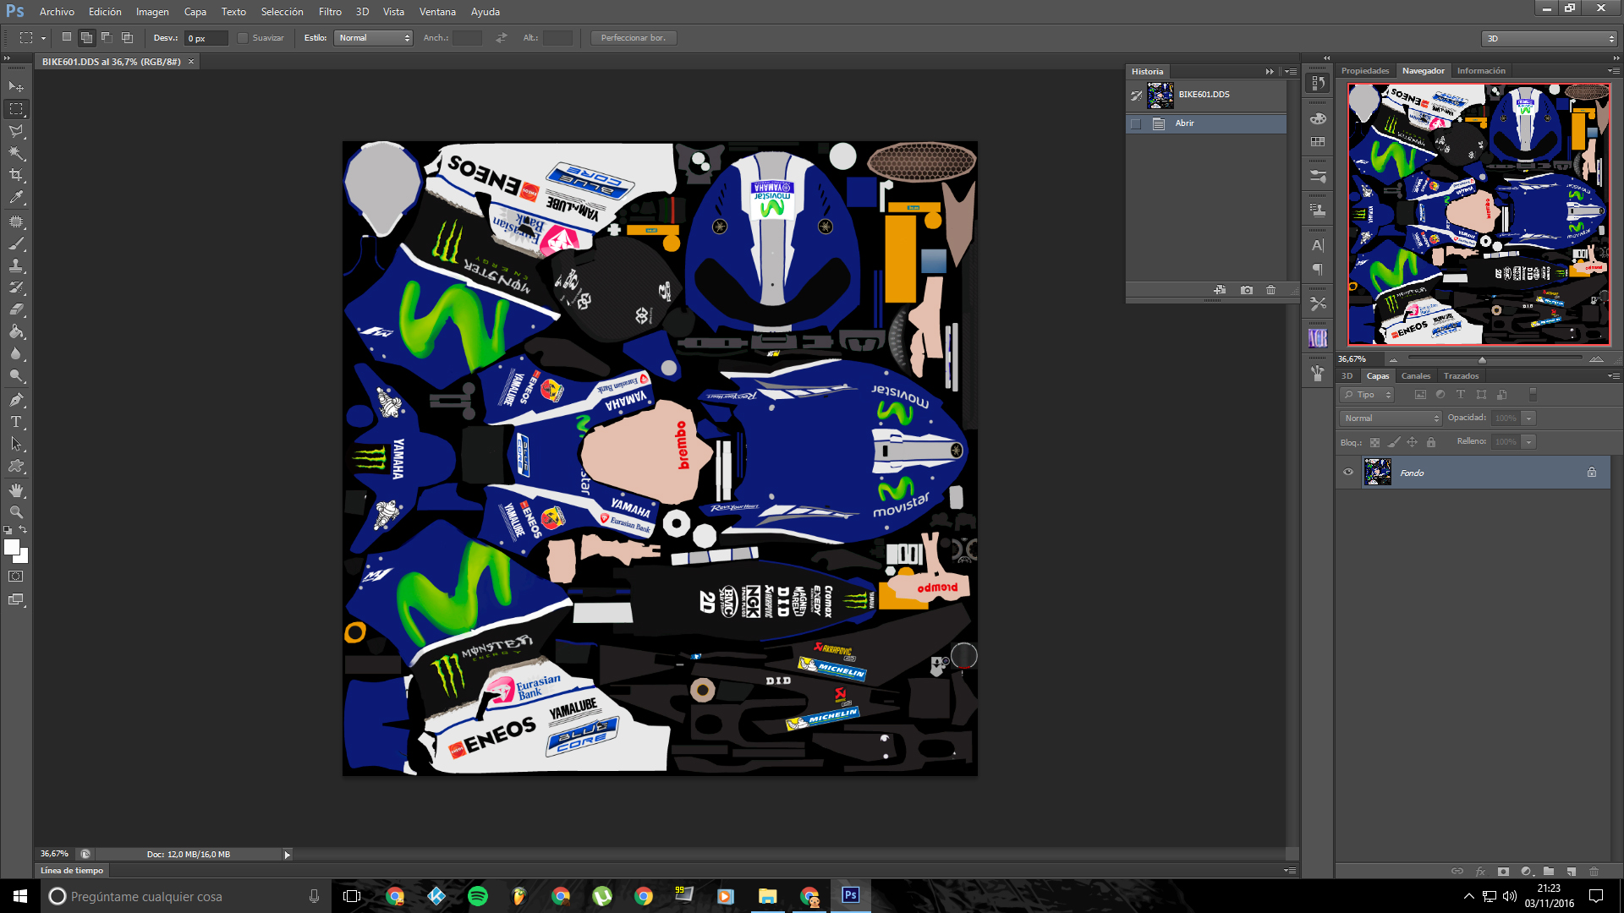
Task: Click the foreground color swatch
Action: pyautogui.click(x=12, y=548)
